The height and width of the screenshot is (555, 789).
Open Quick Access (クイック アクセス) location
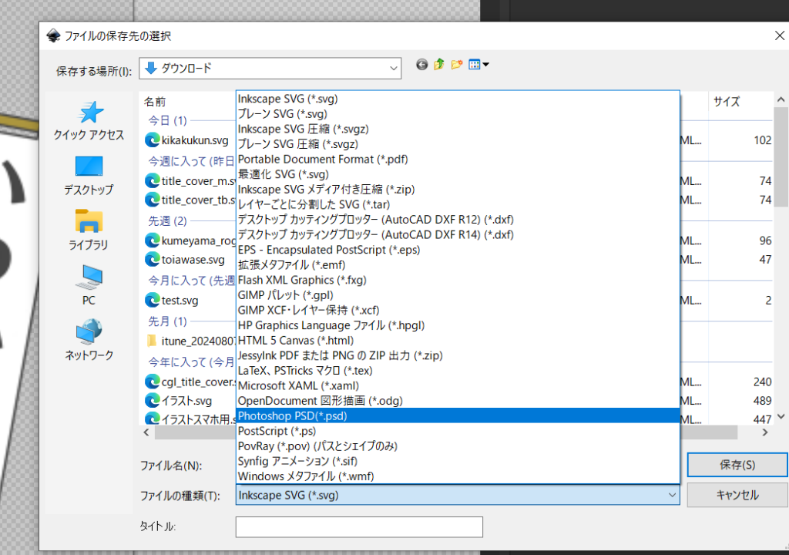tap(89, 121)
